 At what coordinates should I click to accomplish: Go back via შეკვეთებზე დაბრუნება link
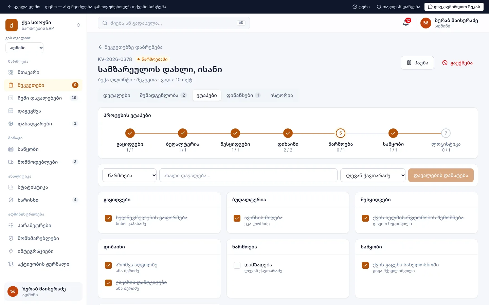click(x=130, y=47)
